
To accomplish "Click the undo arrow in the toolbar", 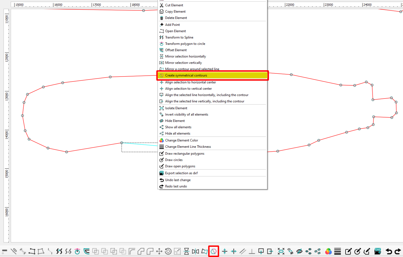I will click(389, 251).
